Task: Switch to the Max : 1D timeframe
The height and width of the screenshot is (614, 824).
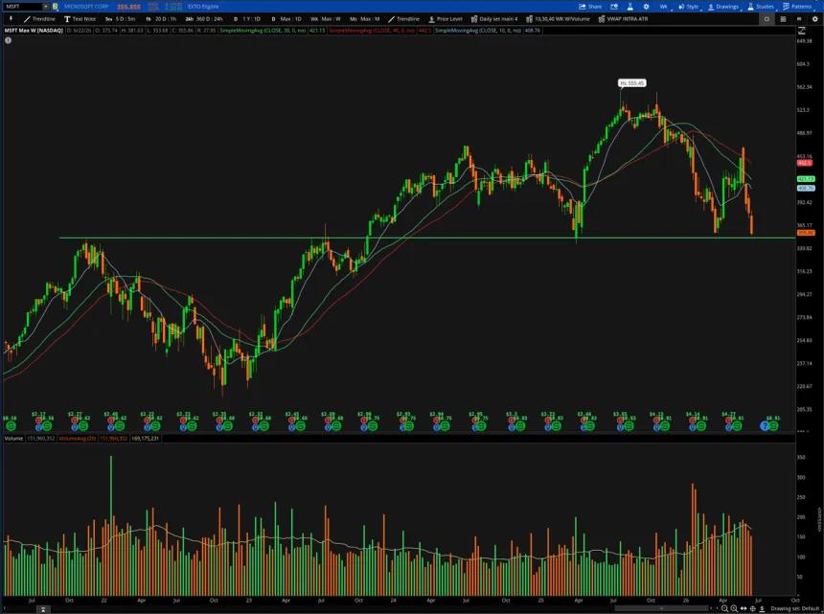Action: coord(286,19)
